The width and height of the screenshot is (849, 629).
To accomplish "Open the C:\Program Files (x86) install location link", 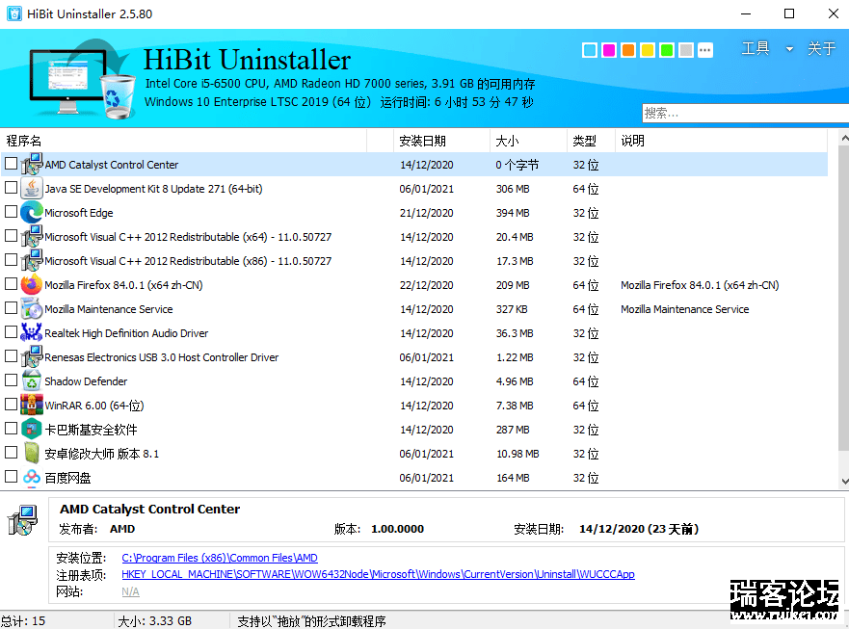I will click(x=220, y=558).
